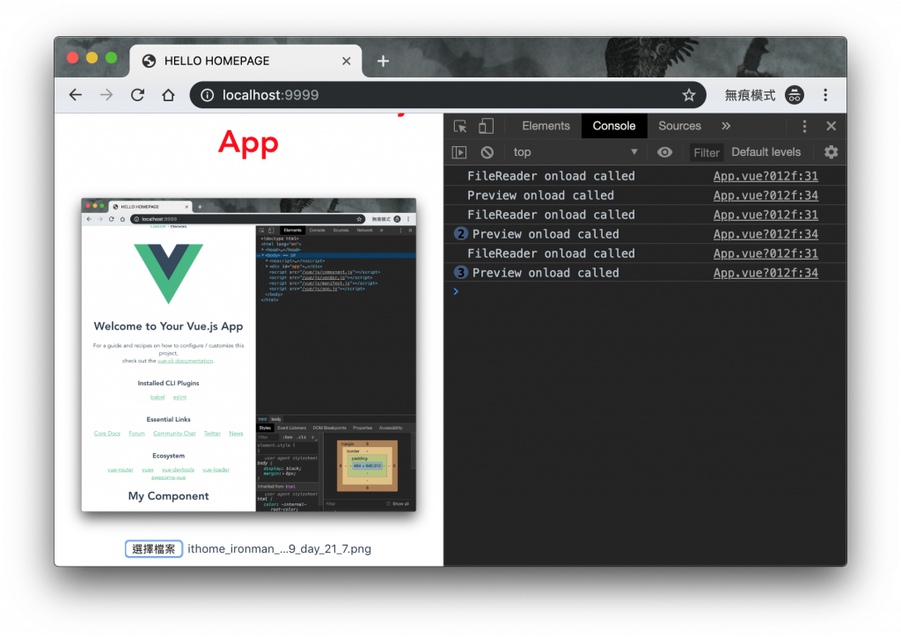
Task: Toggle device toolbar in DevTools
Action: [x=486, y=126]
